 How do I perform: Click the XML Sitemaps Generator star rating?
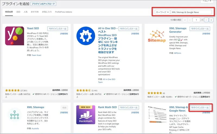pyautogui.click(x=155, y=93)
